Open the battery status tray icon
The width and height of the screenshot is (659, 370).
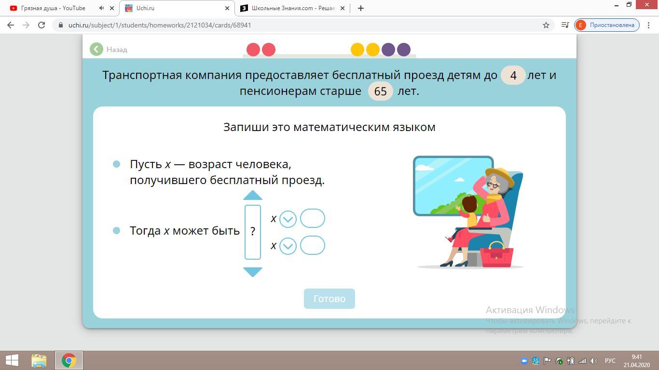tap(571, 361)
